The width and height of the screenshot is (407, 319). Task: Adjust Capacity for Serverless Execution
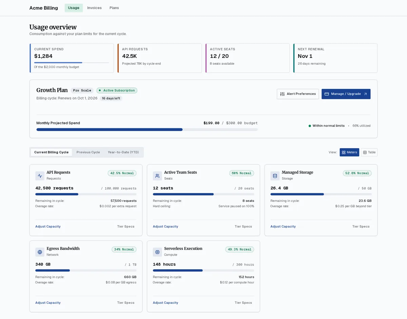click(166, 303)
